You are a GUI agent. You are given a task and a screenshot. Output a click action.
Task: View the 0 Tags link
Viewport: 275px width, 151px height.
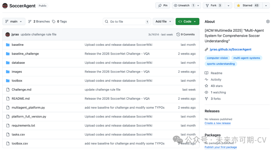59,21
